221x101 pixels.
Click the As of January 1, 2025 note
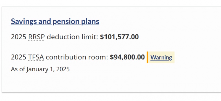(40, 69)
